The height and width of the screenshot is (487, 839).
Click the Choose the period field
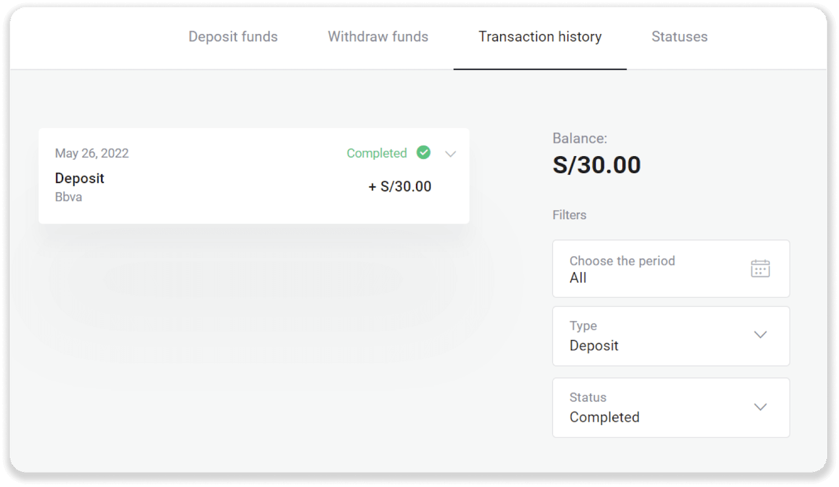pos(650,269)
